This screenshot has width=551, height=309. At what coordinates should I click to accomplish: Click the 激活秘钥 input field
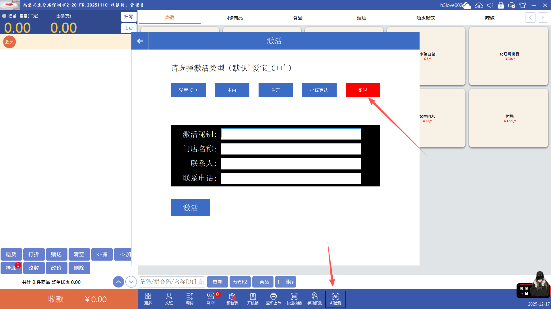tap(290, 134)
